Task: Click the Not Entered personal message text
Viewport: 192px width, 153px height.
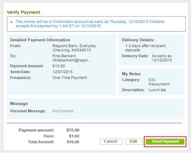Action: (63, 111)
